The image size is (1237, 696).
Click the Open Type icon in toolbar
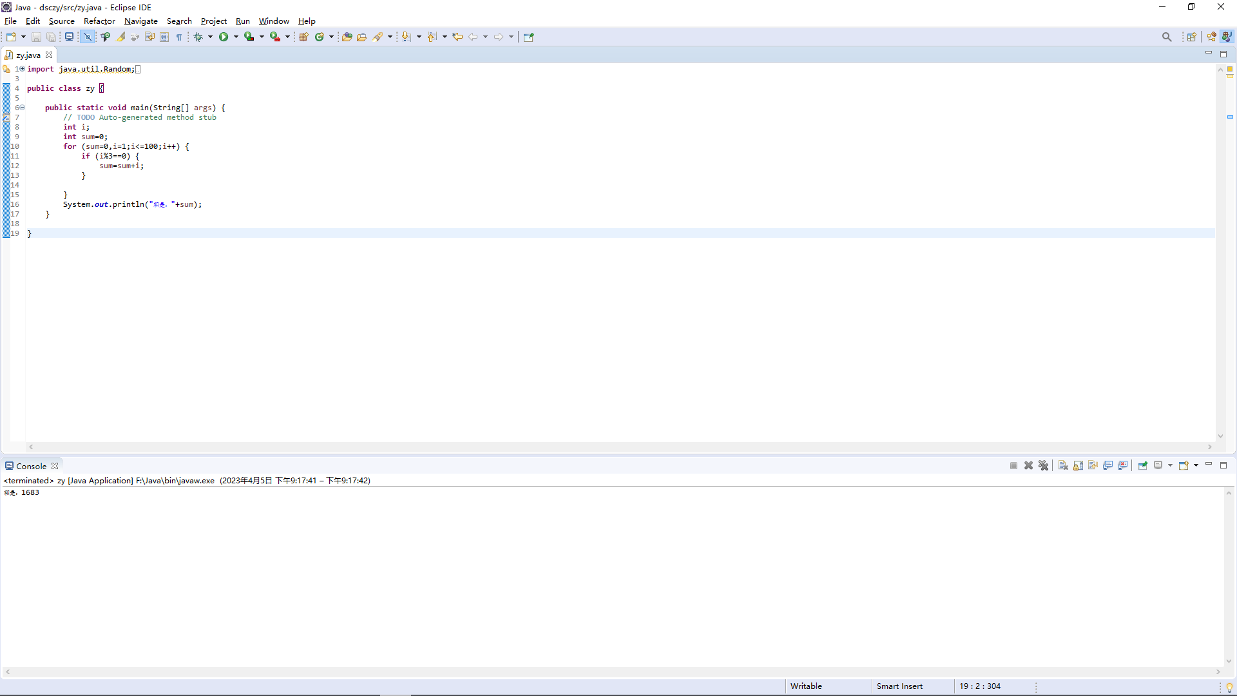click(347, 37)
